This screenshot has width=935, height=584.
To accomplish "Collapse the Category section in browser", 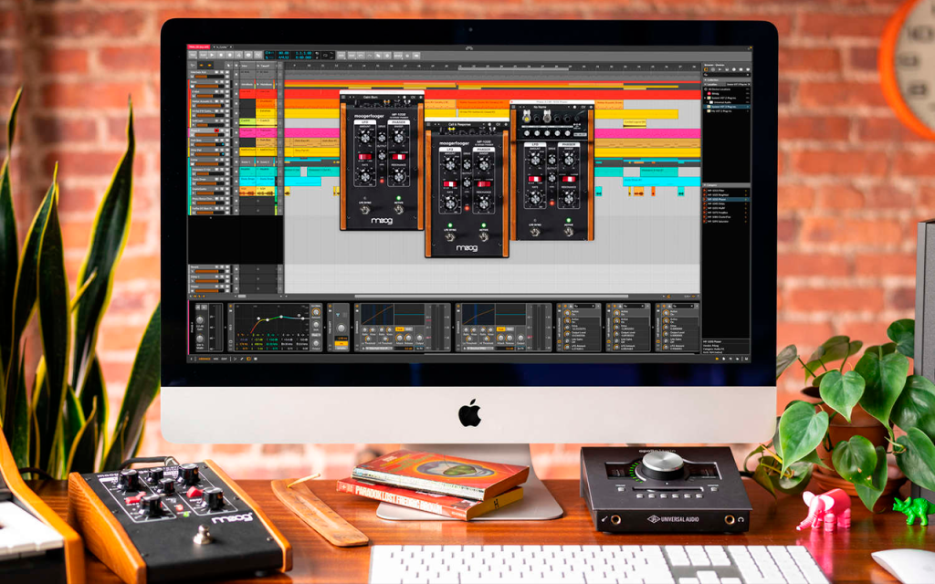I will 705,185.
